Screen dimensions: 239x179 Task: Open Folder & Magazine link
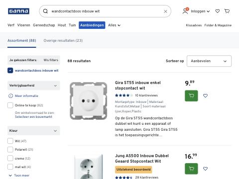coord(218,25)
